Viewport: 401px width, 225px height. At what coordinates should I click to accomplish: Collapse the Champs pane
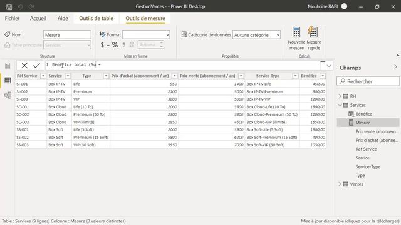395,67
